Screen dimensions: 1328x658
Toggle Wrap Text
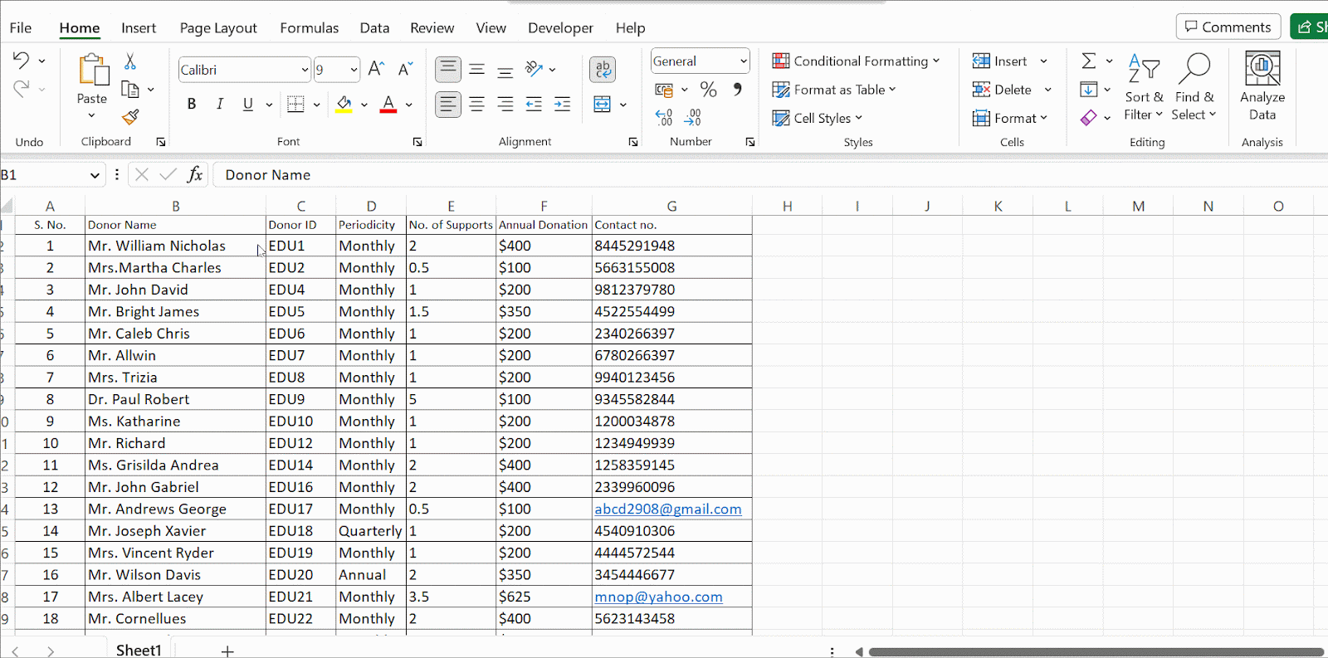tap(603, 70)
